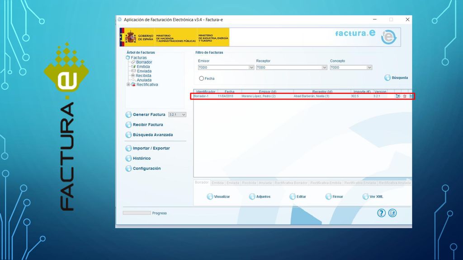
Task: Switch to the Enviada tab
Action: (x=233, y=183)
